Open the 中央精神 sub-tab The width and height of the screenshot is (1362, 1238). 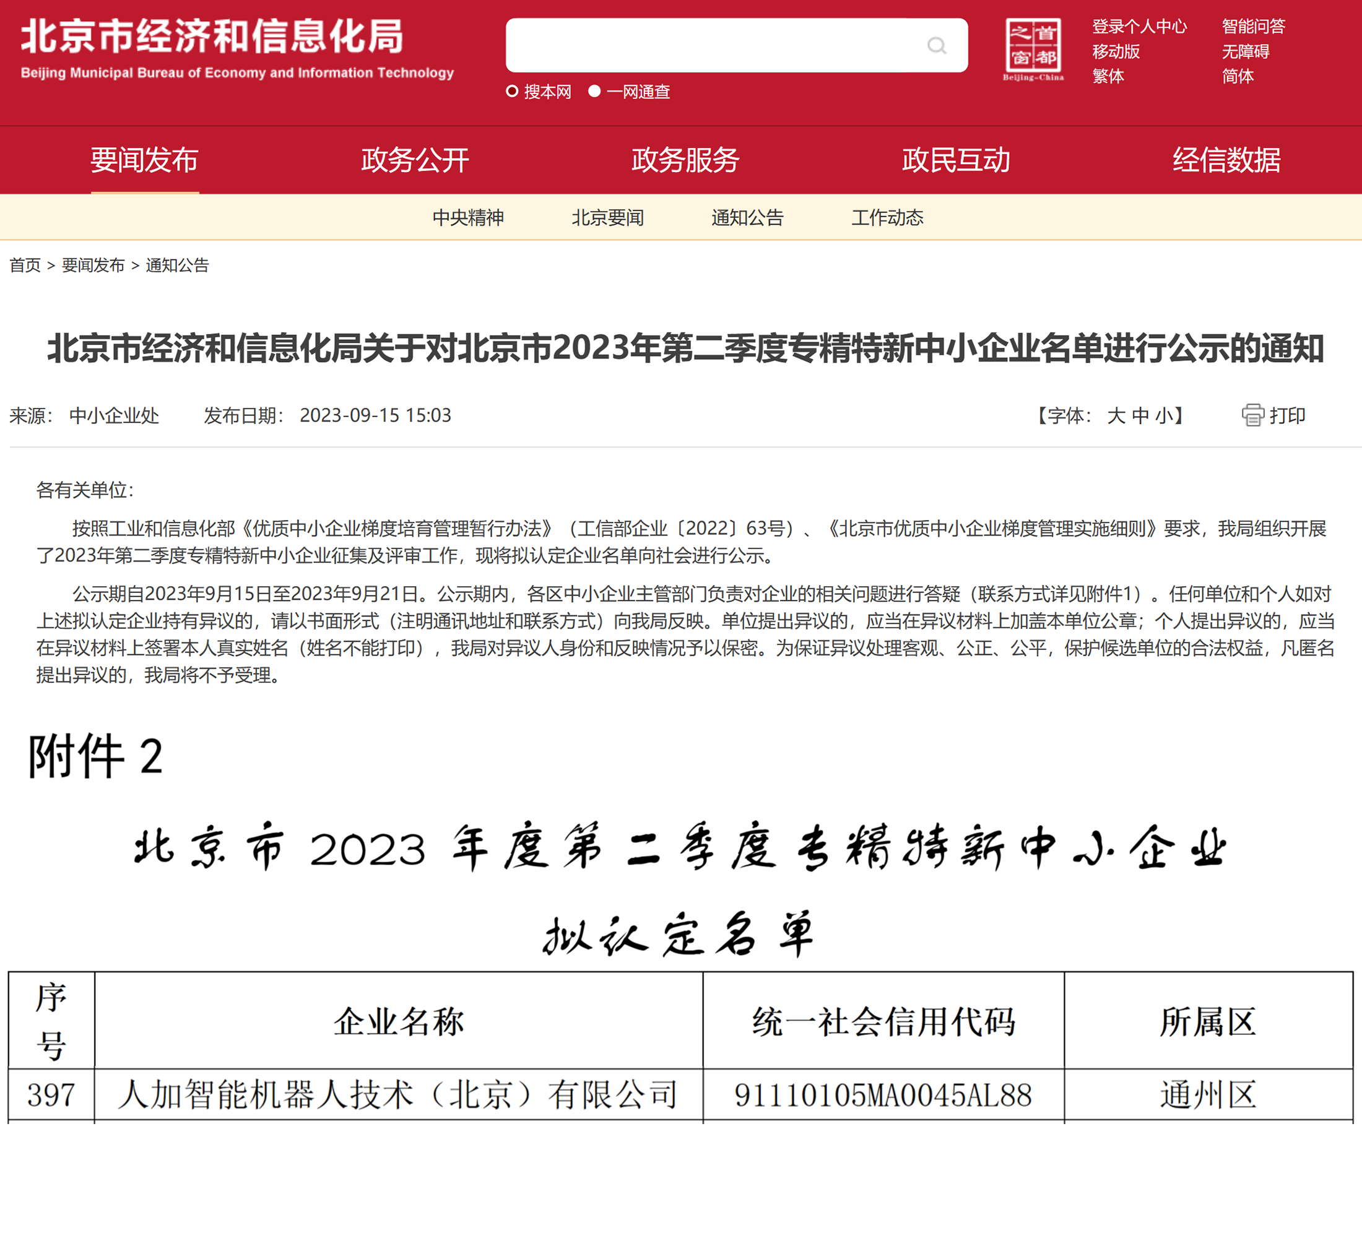point(468,217)
